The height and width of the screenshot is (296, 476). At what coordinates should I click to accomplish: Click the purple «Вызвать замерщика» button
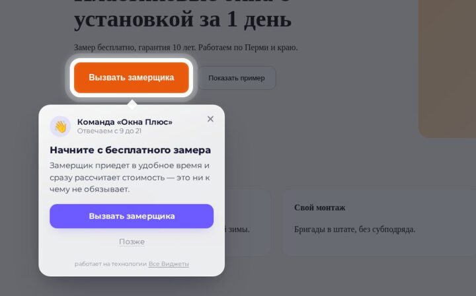tap(132, 216)
